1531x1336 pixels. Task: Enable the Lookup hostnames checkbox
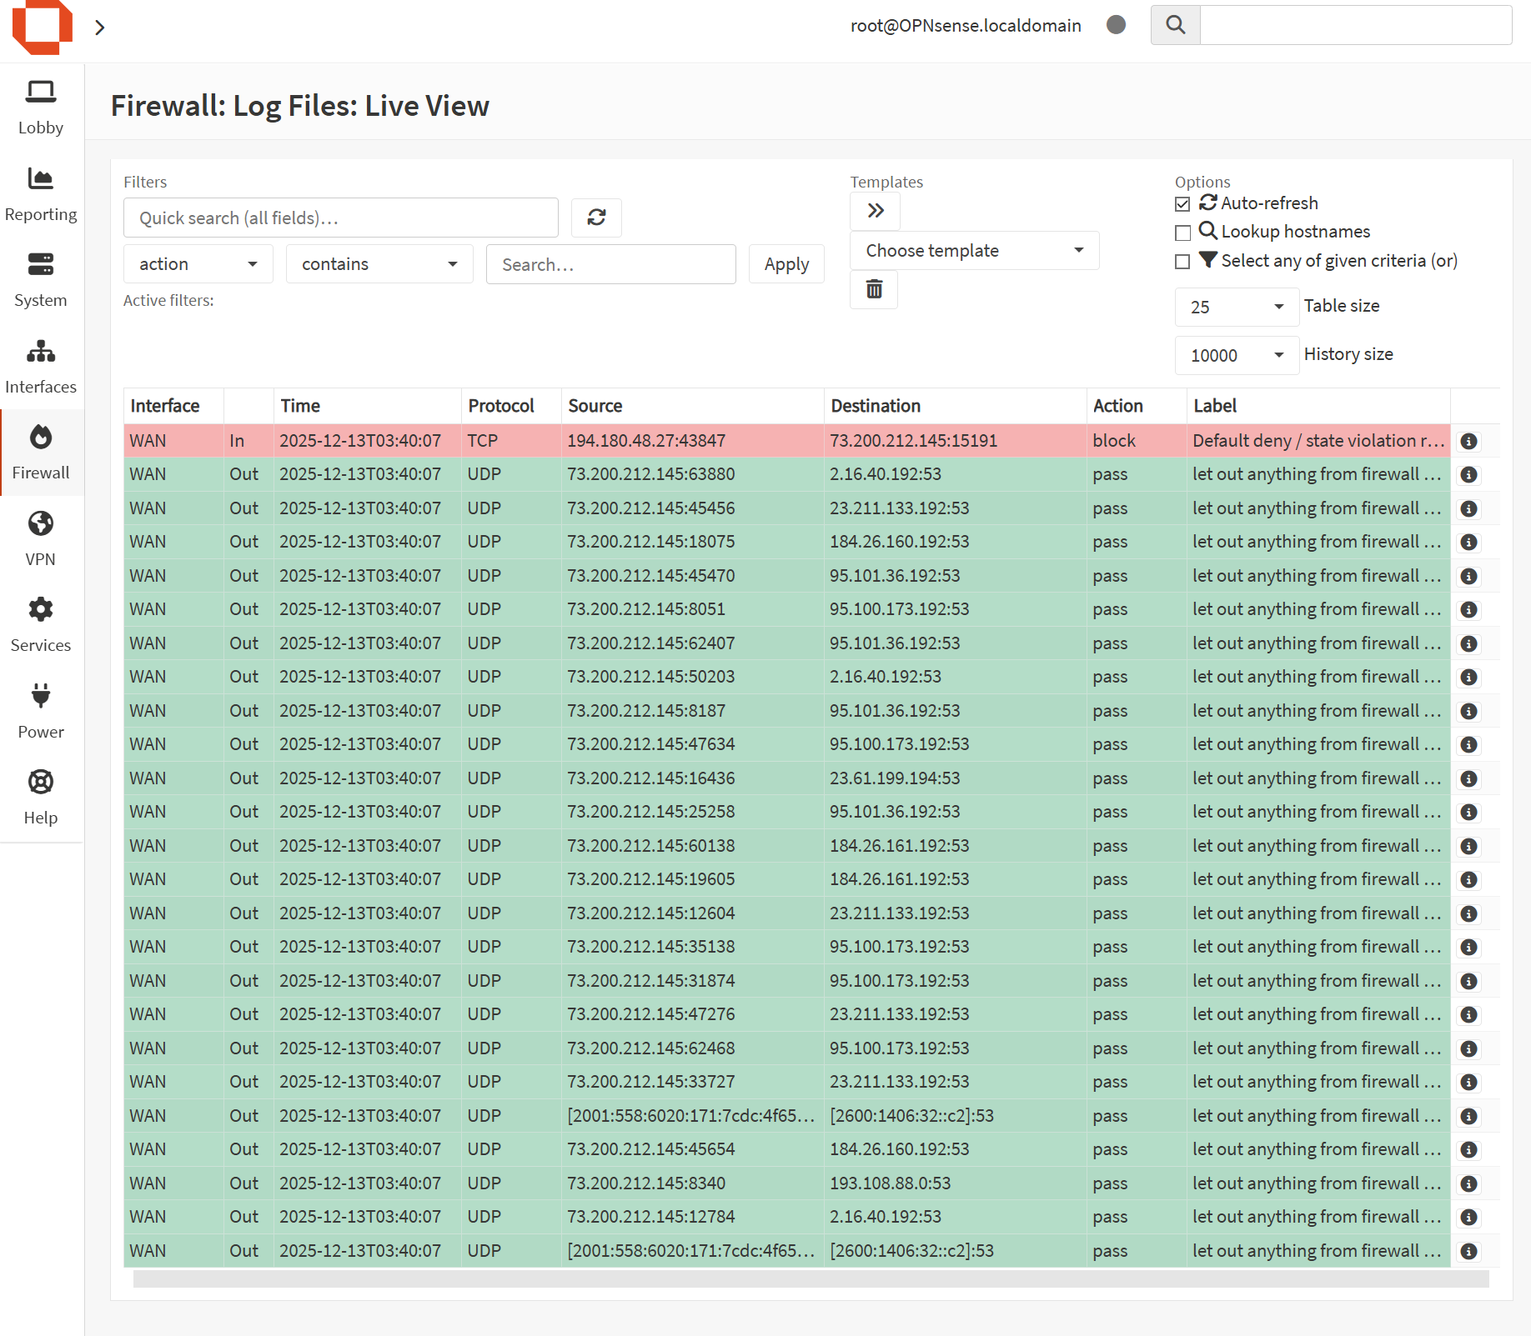click(1182, 233)
